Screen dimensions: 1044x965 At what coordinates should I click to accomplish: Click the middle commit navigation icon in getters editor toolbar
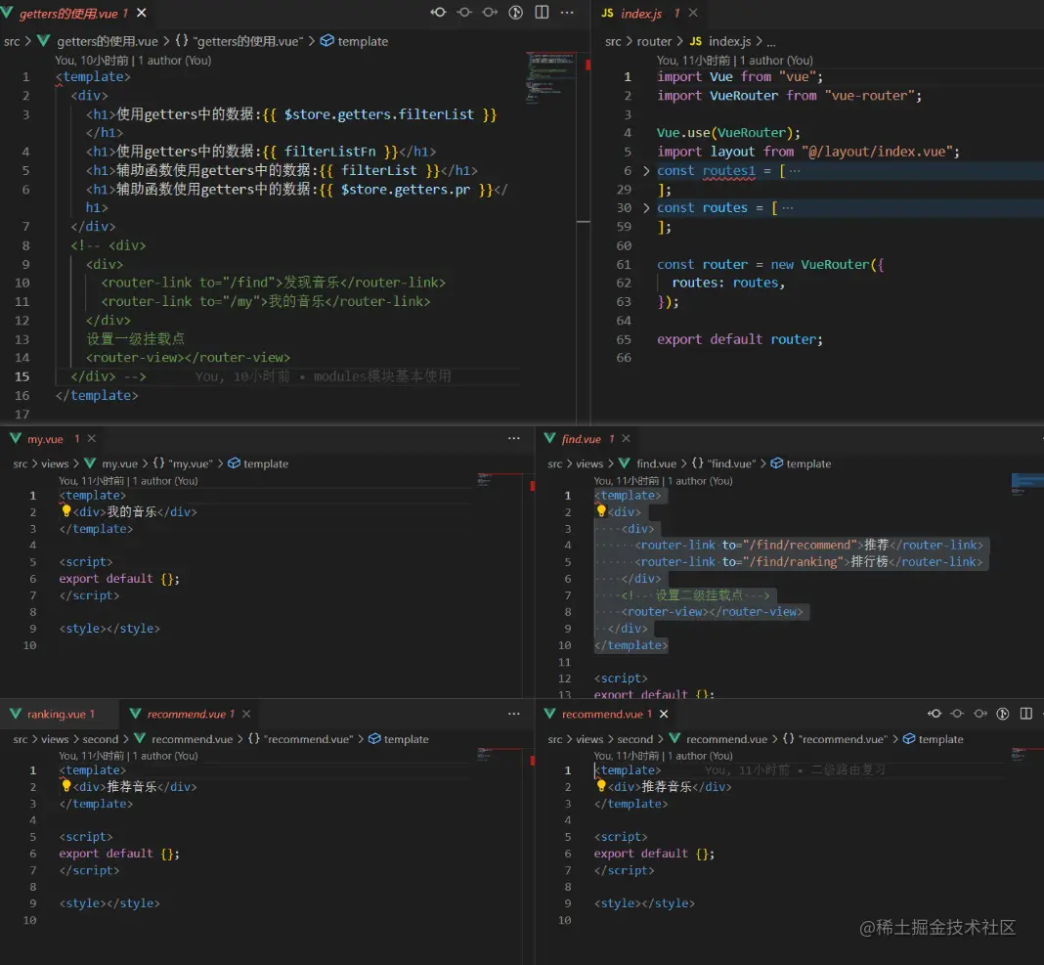point(464,13)
